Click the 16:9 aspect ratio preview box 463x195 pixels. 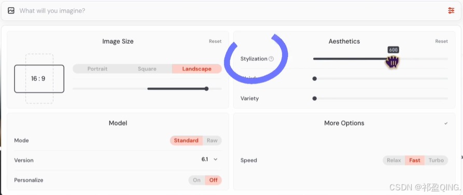tap(39, 79)
